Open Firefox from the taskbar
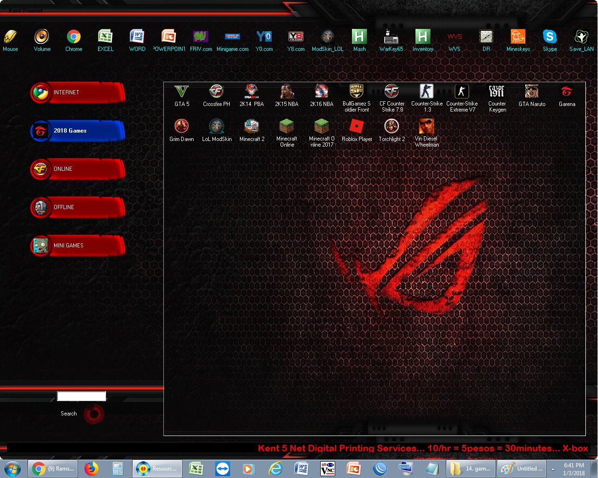This screenshot has width=598, height=478. [91, 469]
